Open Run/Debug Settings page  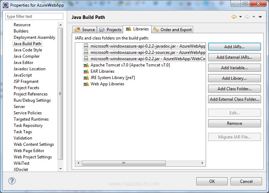click(32, 100)
